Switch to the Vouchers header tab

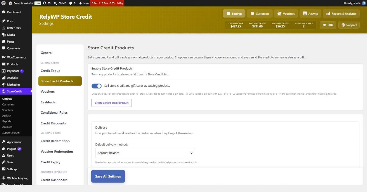[x=286, y=14]
